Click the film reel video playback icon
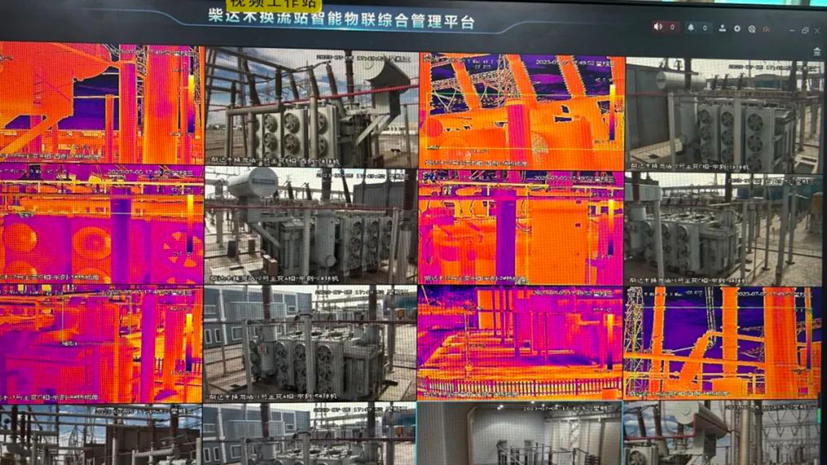Viewport: 827px width, 465px height. pyautogui.click(x=751, y=29)
